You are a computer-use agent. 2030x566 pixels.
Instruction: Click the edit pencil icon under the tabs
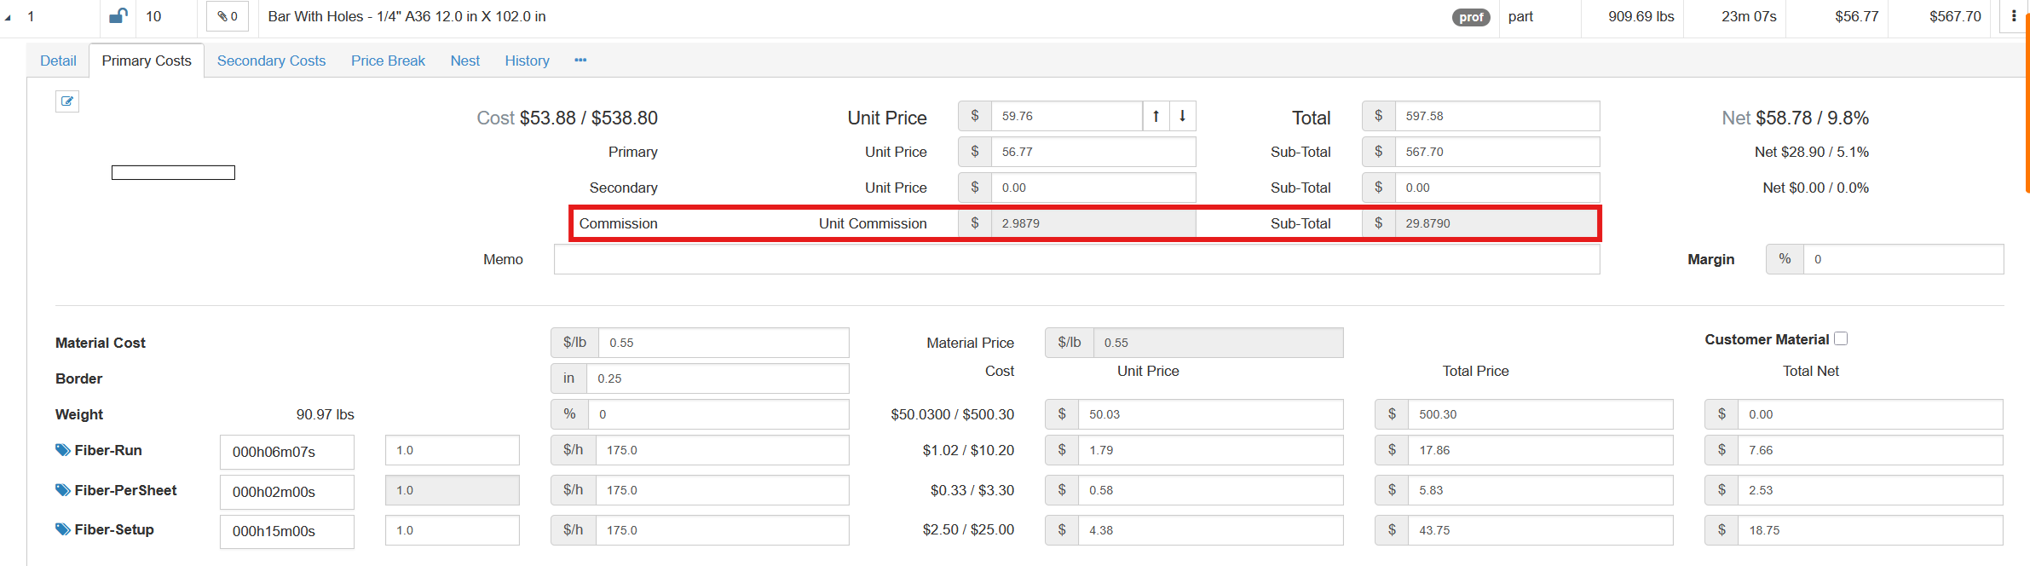[x=67, y=101]
